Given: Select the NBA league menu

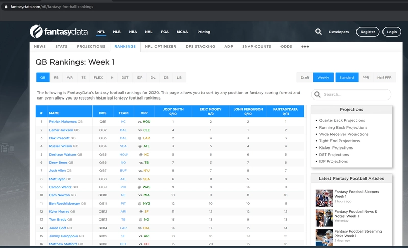Looking at the screenshot, I should pyautogui.click(x=133, y=32).
